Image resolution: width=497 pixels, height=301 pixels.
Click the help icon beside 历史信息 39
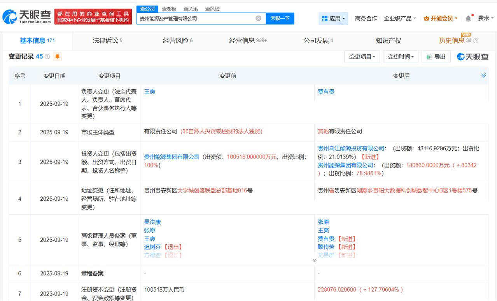point(476,41)
